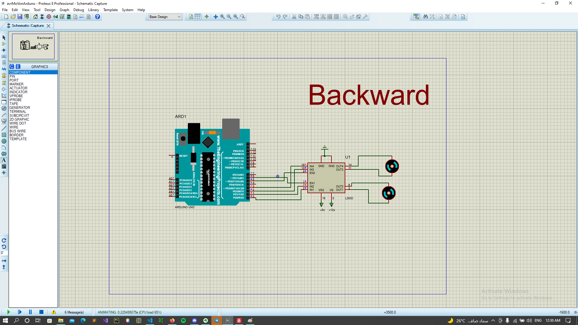Screen dimensions: 578x325
Task: Activate the Generator mode icon
Action: 4,108
